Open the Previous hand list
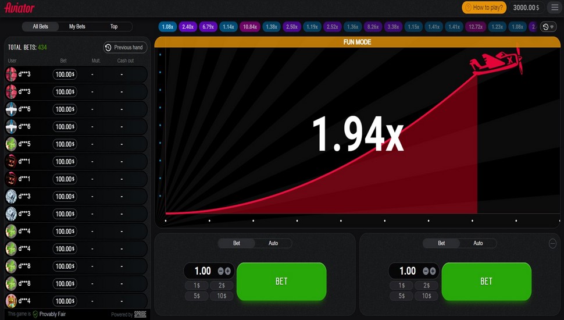 [x=124, y=48]
